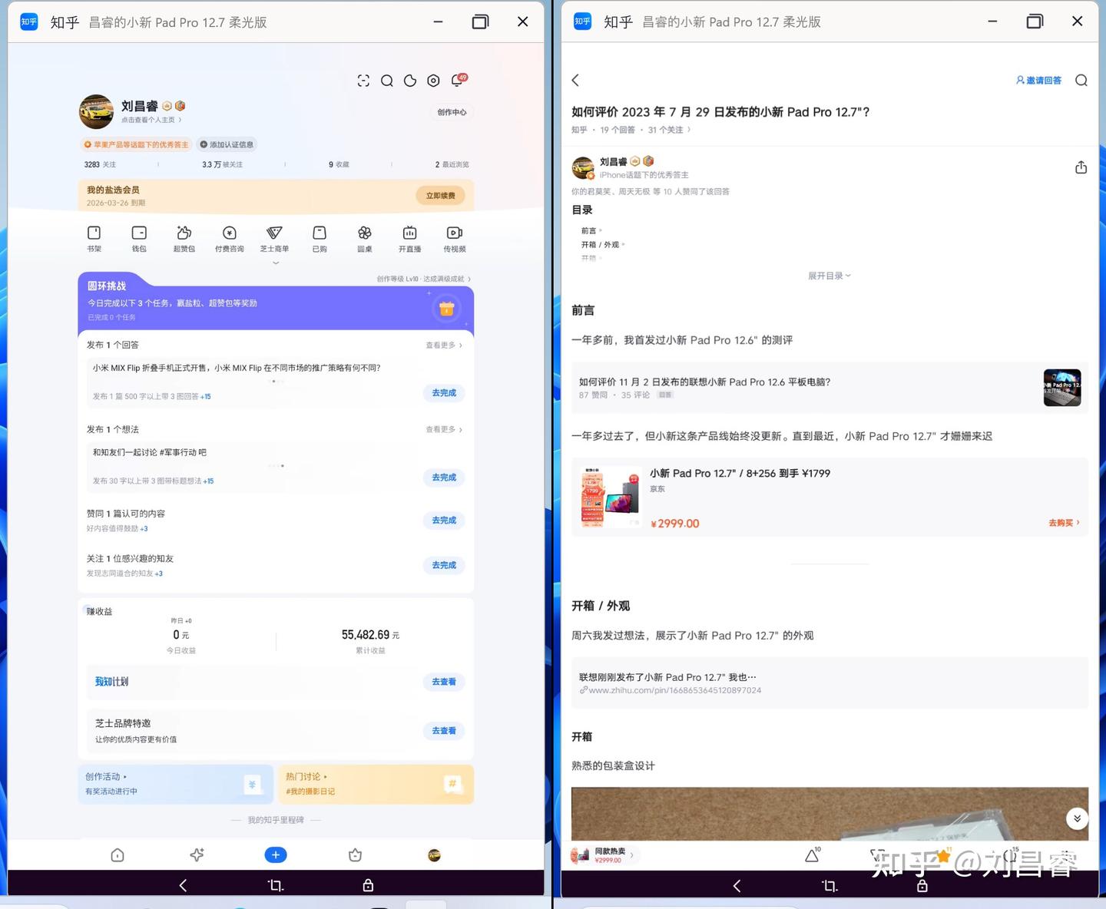Click 邀请回答 to invite answers
The height and width of the screenshot is (909, 1106).
(1038, 81)
